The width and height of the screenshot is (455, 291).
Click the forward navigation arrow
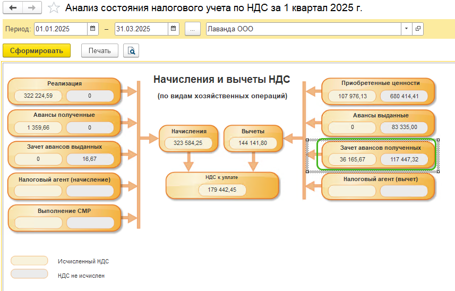point(31,8)
